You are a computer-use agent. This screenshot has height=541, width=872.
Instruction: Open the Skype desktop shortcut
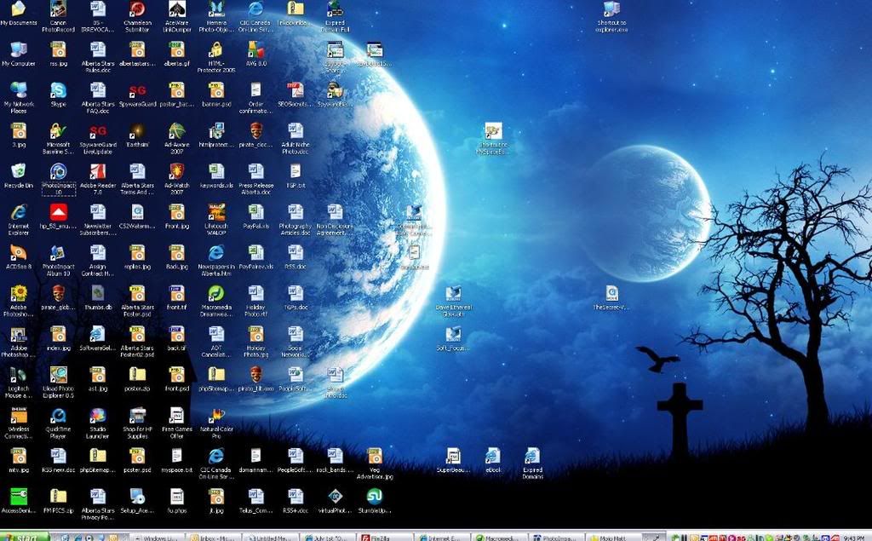point(58,90)
